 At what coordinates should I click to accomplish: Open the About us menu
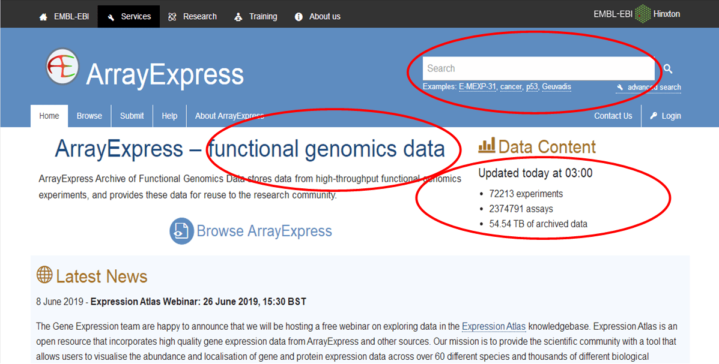[x=318, y=16]
